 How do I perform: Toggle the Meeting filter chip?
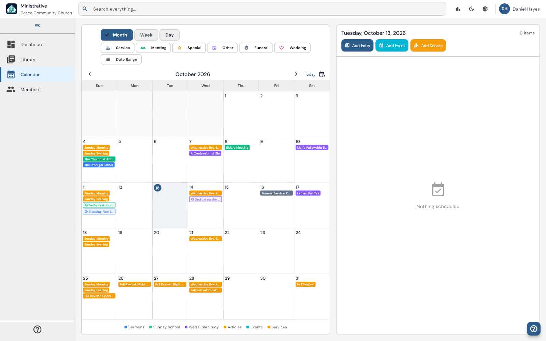[153, 48]
